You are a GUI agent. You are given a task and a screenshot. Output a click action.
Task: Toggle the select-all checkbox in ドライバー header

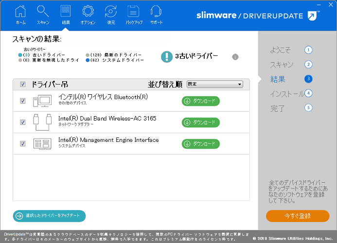[22, 84]
